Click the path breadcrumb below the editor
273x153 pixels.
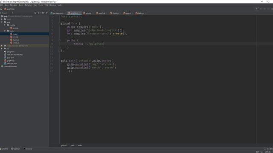click(73, 145)
